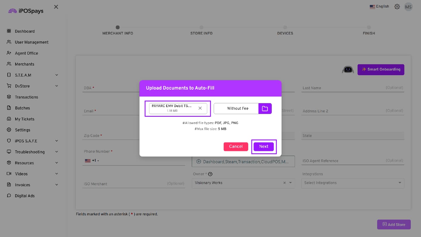This screenshot has width=421, height=237.
Task: Click the MS user avatar
Action: [x=408, y=7]
